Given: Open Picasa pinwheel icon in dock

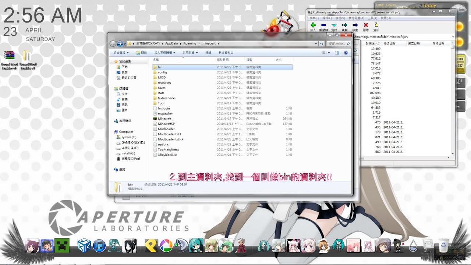Looking at the screenshot, I should (x=166, y=245).
